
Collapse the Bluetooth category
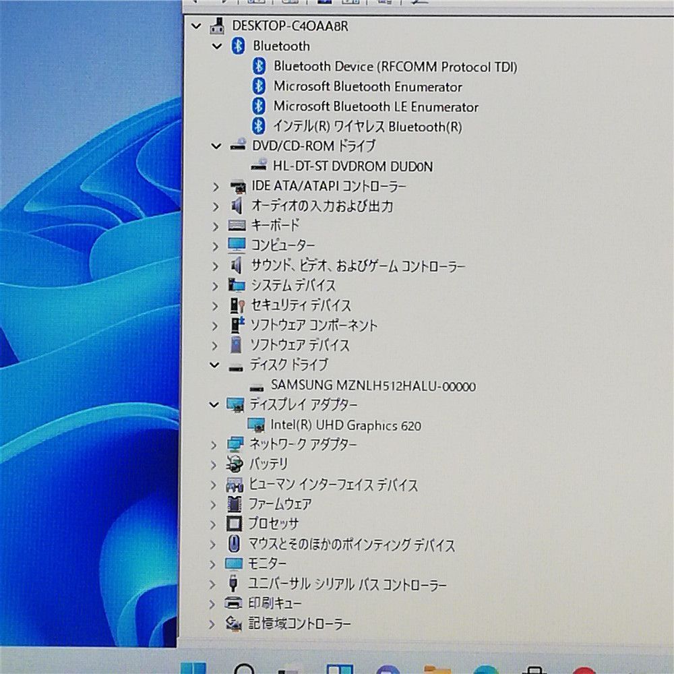point(217,46)
